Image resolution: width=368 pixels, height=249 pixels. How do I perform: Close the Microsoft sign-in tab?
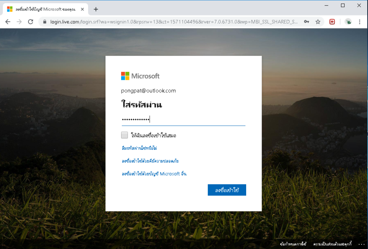[82, 9]
